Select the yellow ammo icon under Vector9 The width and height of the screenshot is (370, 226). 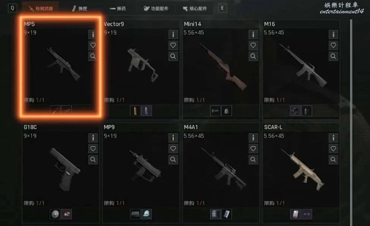(x=135, y=111)
